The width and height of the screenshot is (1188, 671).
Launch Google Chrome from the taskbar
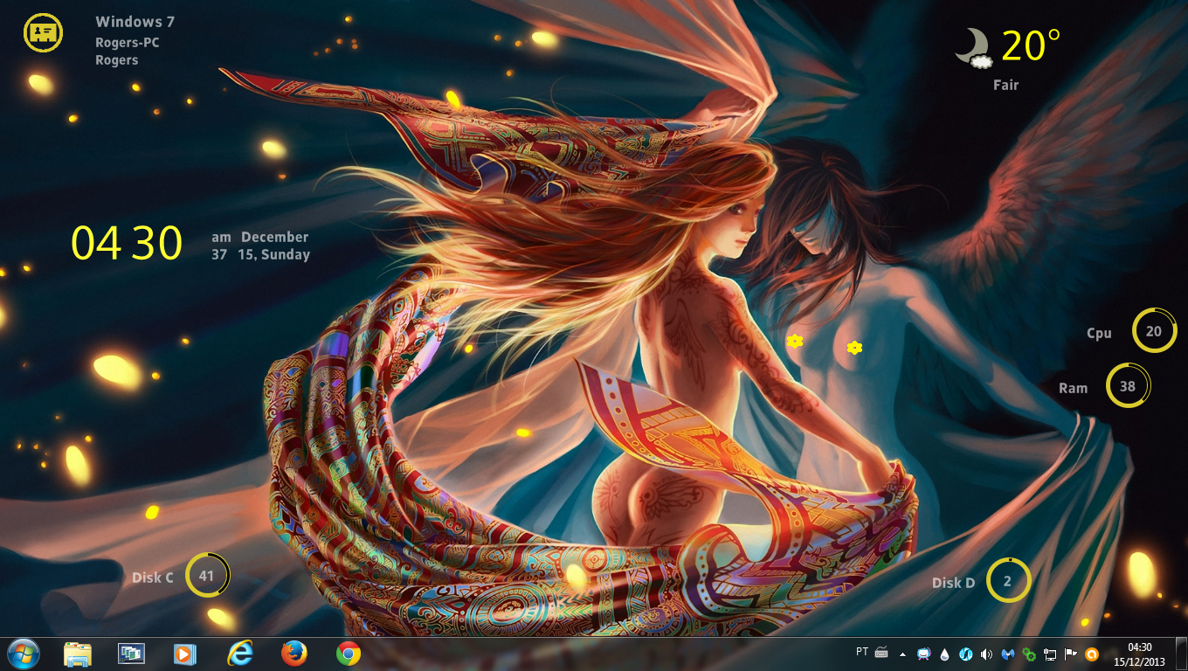click(x=349, y=654)
